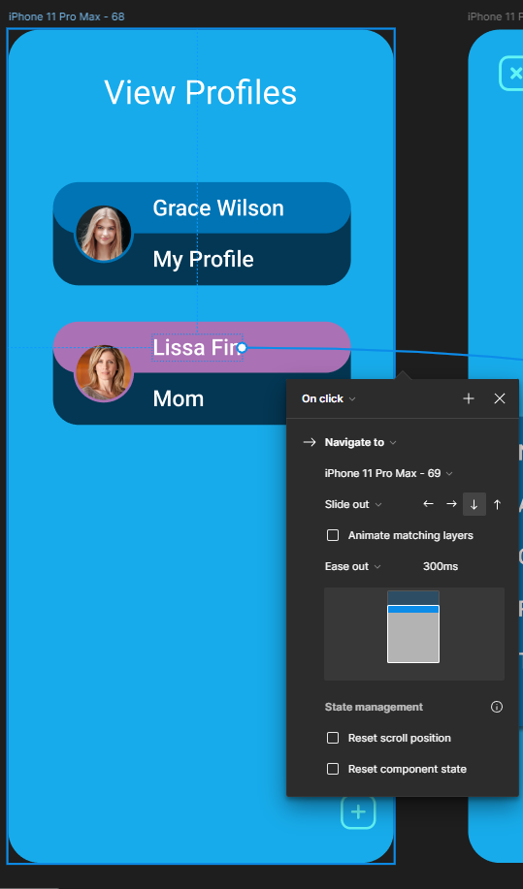Screen dimensions: 523x889
Task: Add another action with the plus icon
Action: coord(468,398)
